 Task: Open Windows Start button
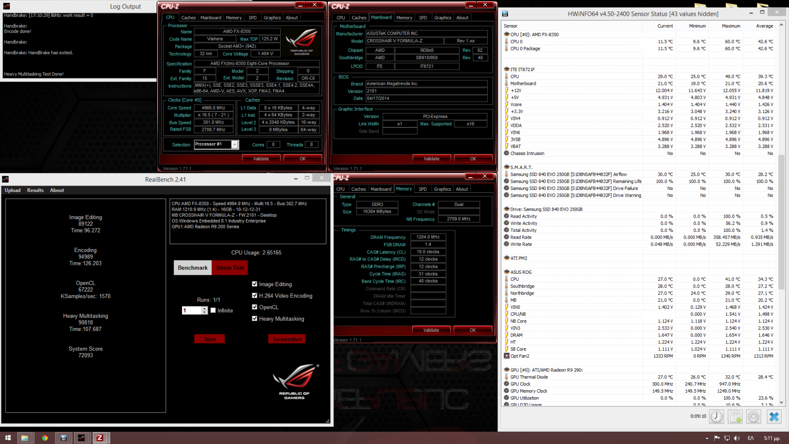click(8, 438)
